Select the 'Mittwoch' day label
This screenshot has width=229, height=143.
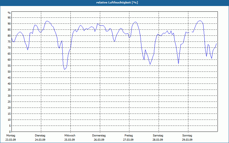70,136
